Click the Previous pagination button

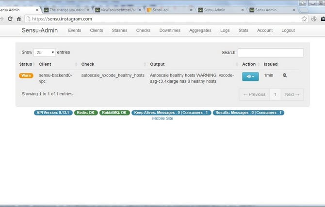pyautogui.click(x=254, y=94)
